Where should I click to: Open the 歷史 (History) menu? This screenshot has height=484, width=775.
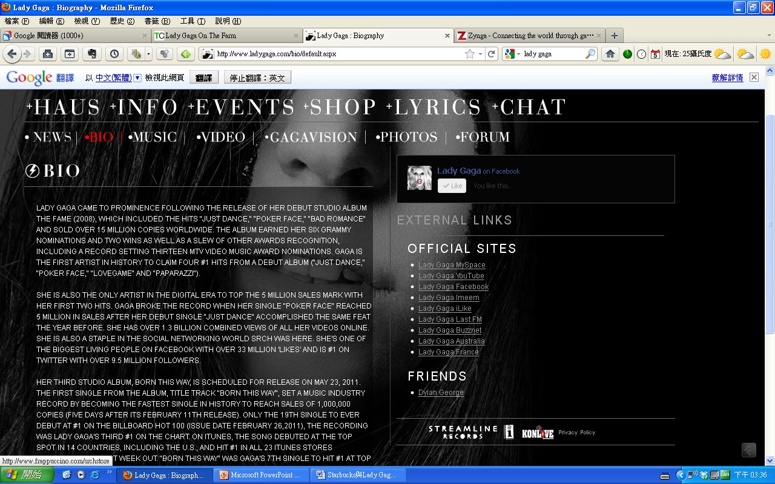[x=122, y=21]
